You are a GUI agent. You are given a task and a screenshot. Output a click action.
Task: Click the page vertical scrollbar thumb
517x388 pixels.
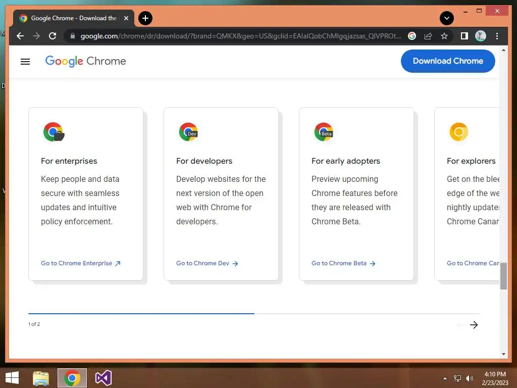tap(503, 276)
